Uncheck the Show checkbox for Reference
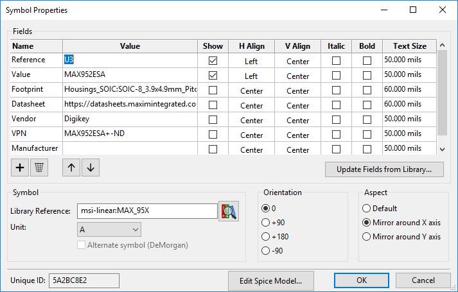 213,61
